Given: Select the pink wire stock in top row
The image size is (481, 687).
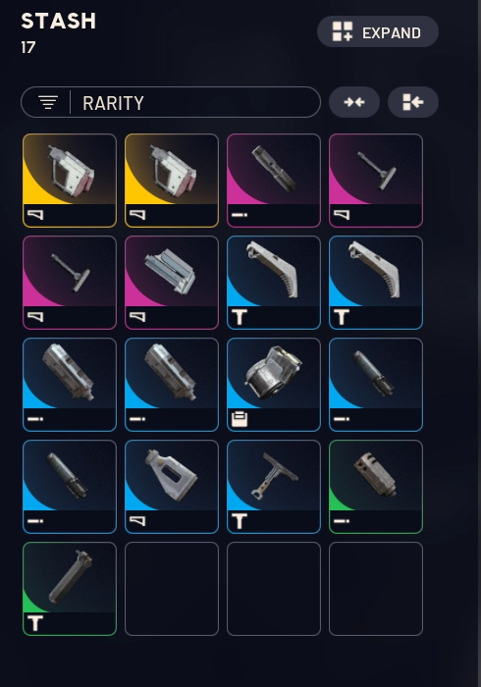Looking at the screenshot, I should pos(376,181).
